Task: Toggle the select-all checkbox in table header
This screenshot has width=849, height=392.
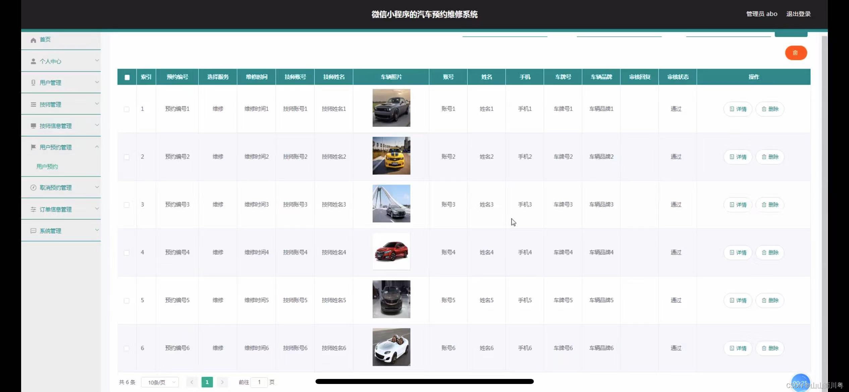Action: click(x=127, y=77)
